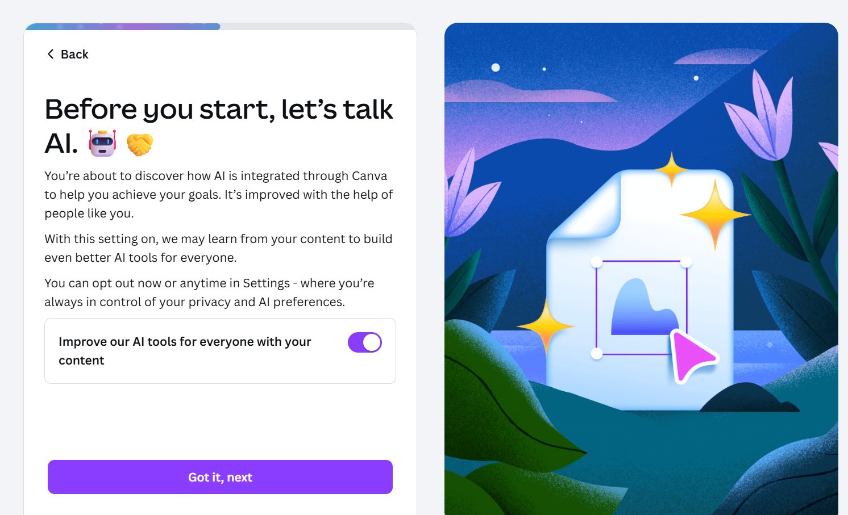The height and width of the screenshot is (515, 848).
Task: Click the AI content setting card
Action: point(220,351)
